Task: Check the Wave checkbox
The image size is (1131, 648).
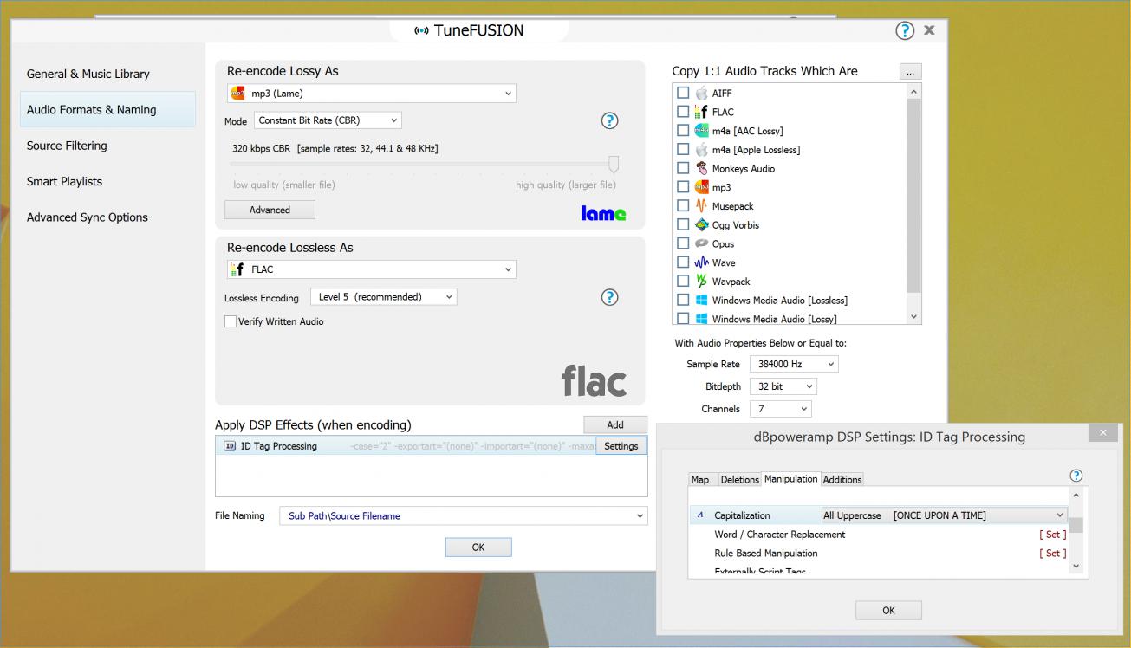Action: pyautogui.click(x=683, y=262)
